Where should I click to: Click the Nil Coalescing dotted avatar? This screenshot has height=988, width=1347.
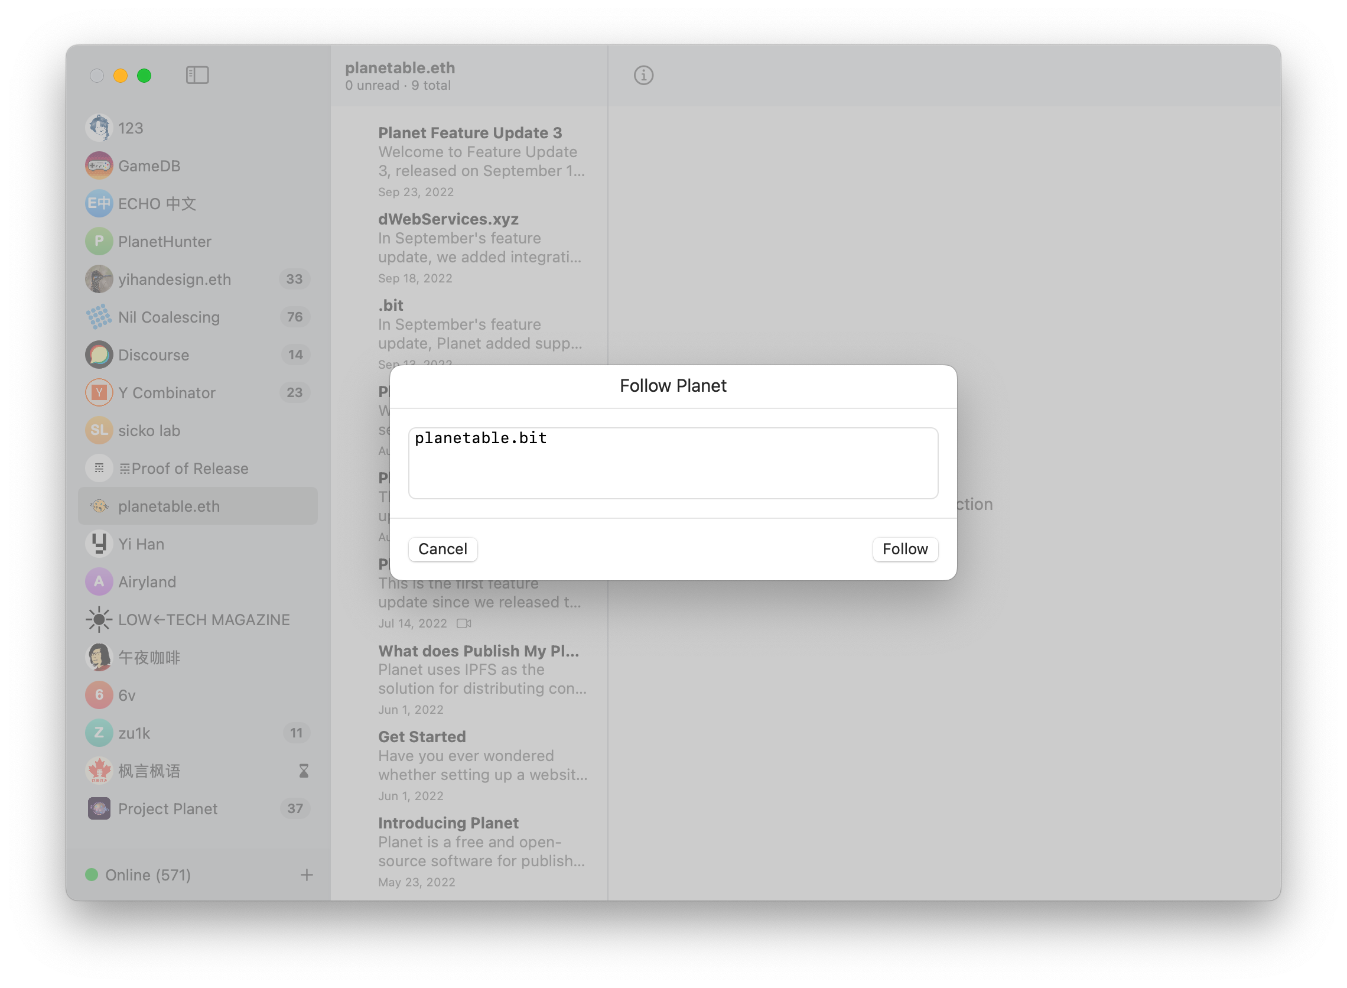[99, 317]
